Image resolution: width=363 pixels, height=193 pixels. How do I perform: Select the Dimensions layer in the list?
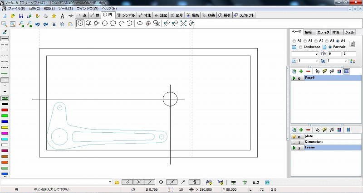(x=314, y=142)
